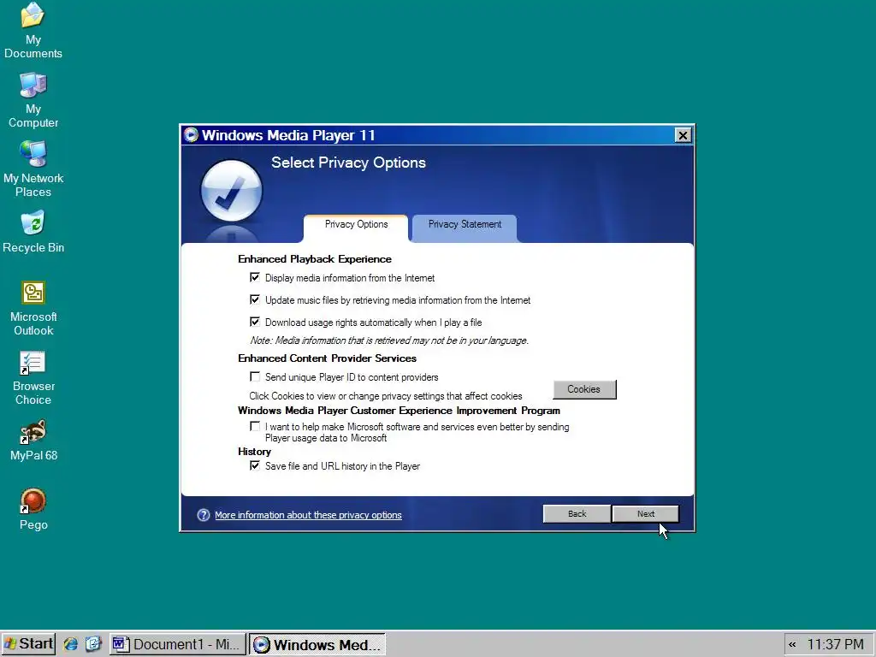This screenshot has width=876, height=657.
Task: Enable Send unique Player ID to content providers
Action: coord(255,377)
